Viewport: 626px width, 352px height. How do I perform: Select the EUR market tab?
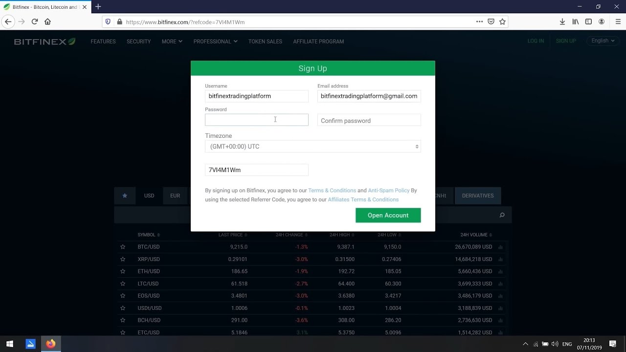tap(175, 196)
